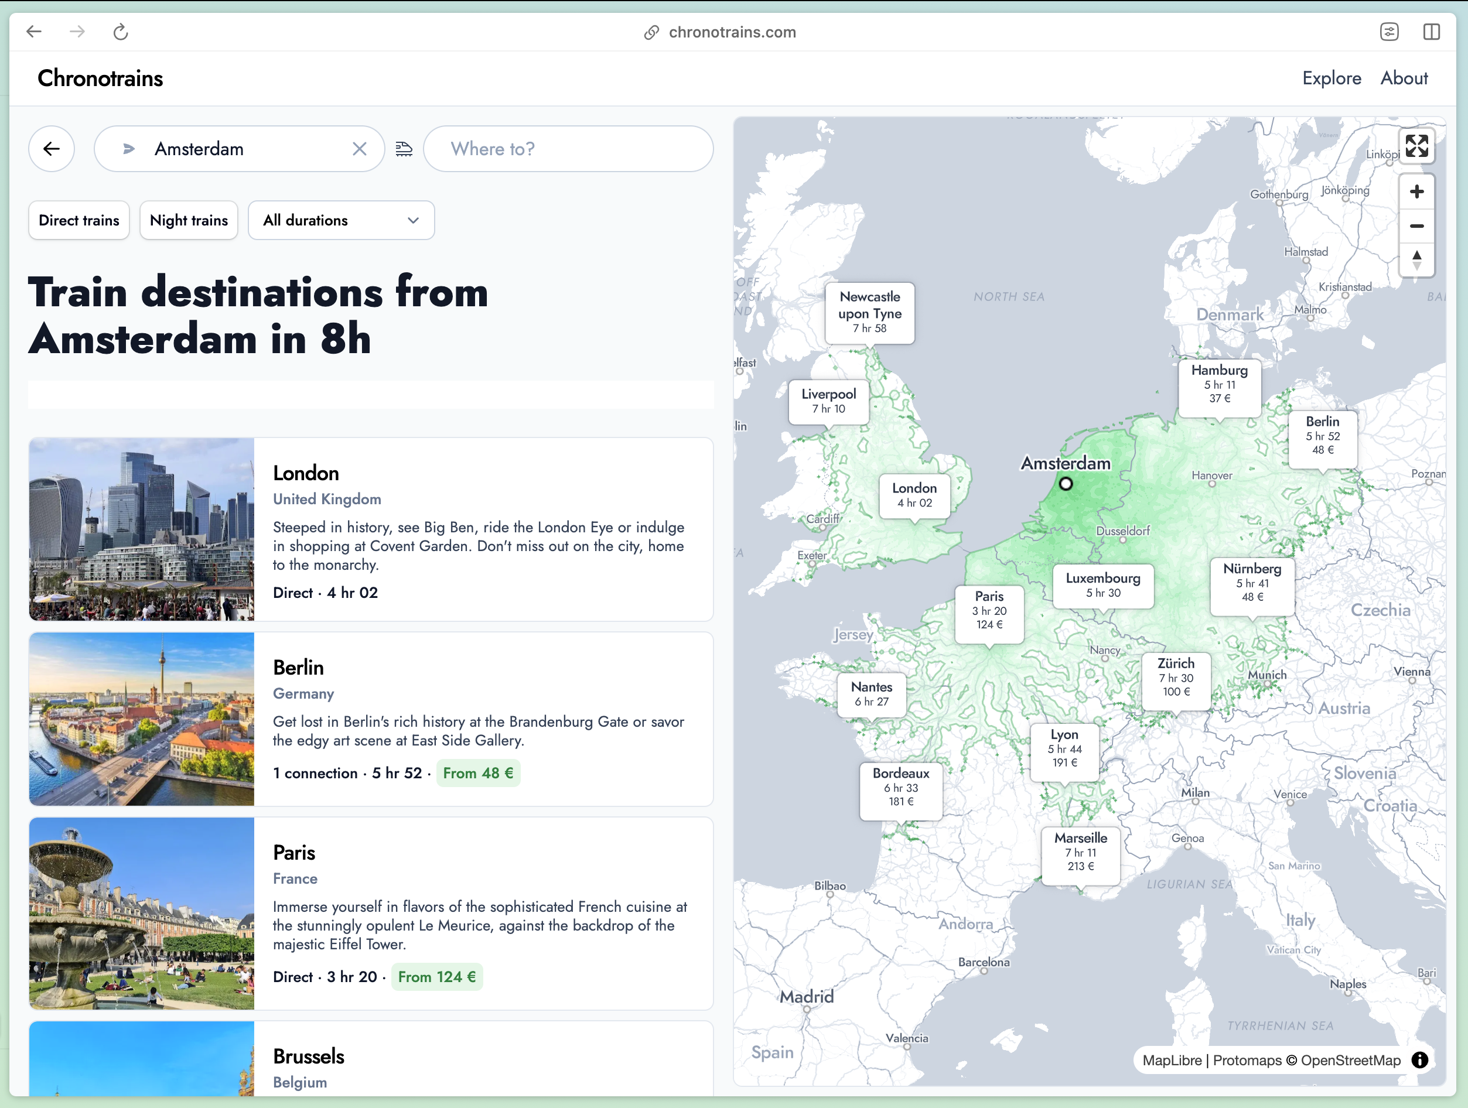Expand the map to fullscreen

click(1416, 146)
